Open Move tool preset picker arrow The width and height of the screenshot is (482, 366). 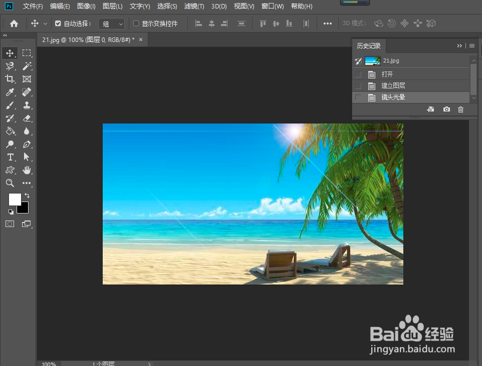tap(45, 23)
